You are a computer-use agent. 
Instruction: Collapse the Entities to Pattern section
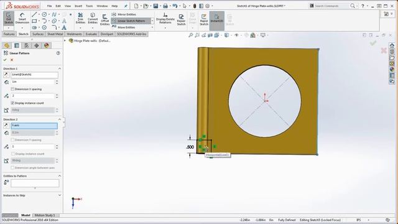[60, 175]
